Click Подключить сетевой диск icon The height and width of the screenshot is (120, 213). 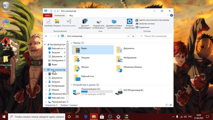[99, 22]
